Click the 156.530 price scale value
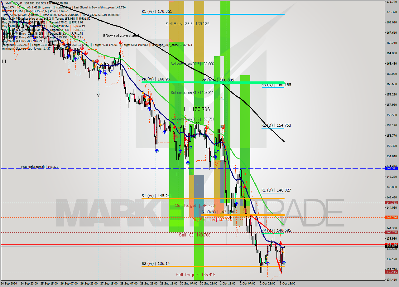 click(391, 115)
